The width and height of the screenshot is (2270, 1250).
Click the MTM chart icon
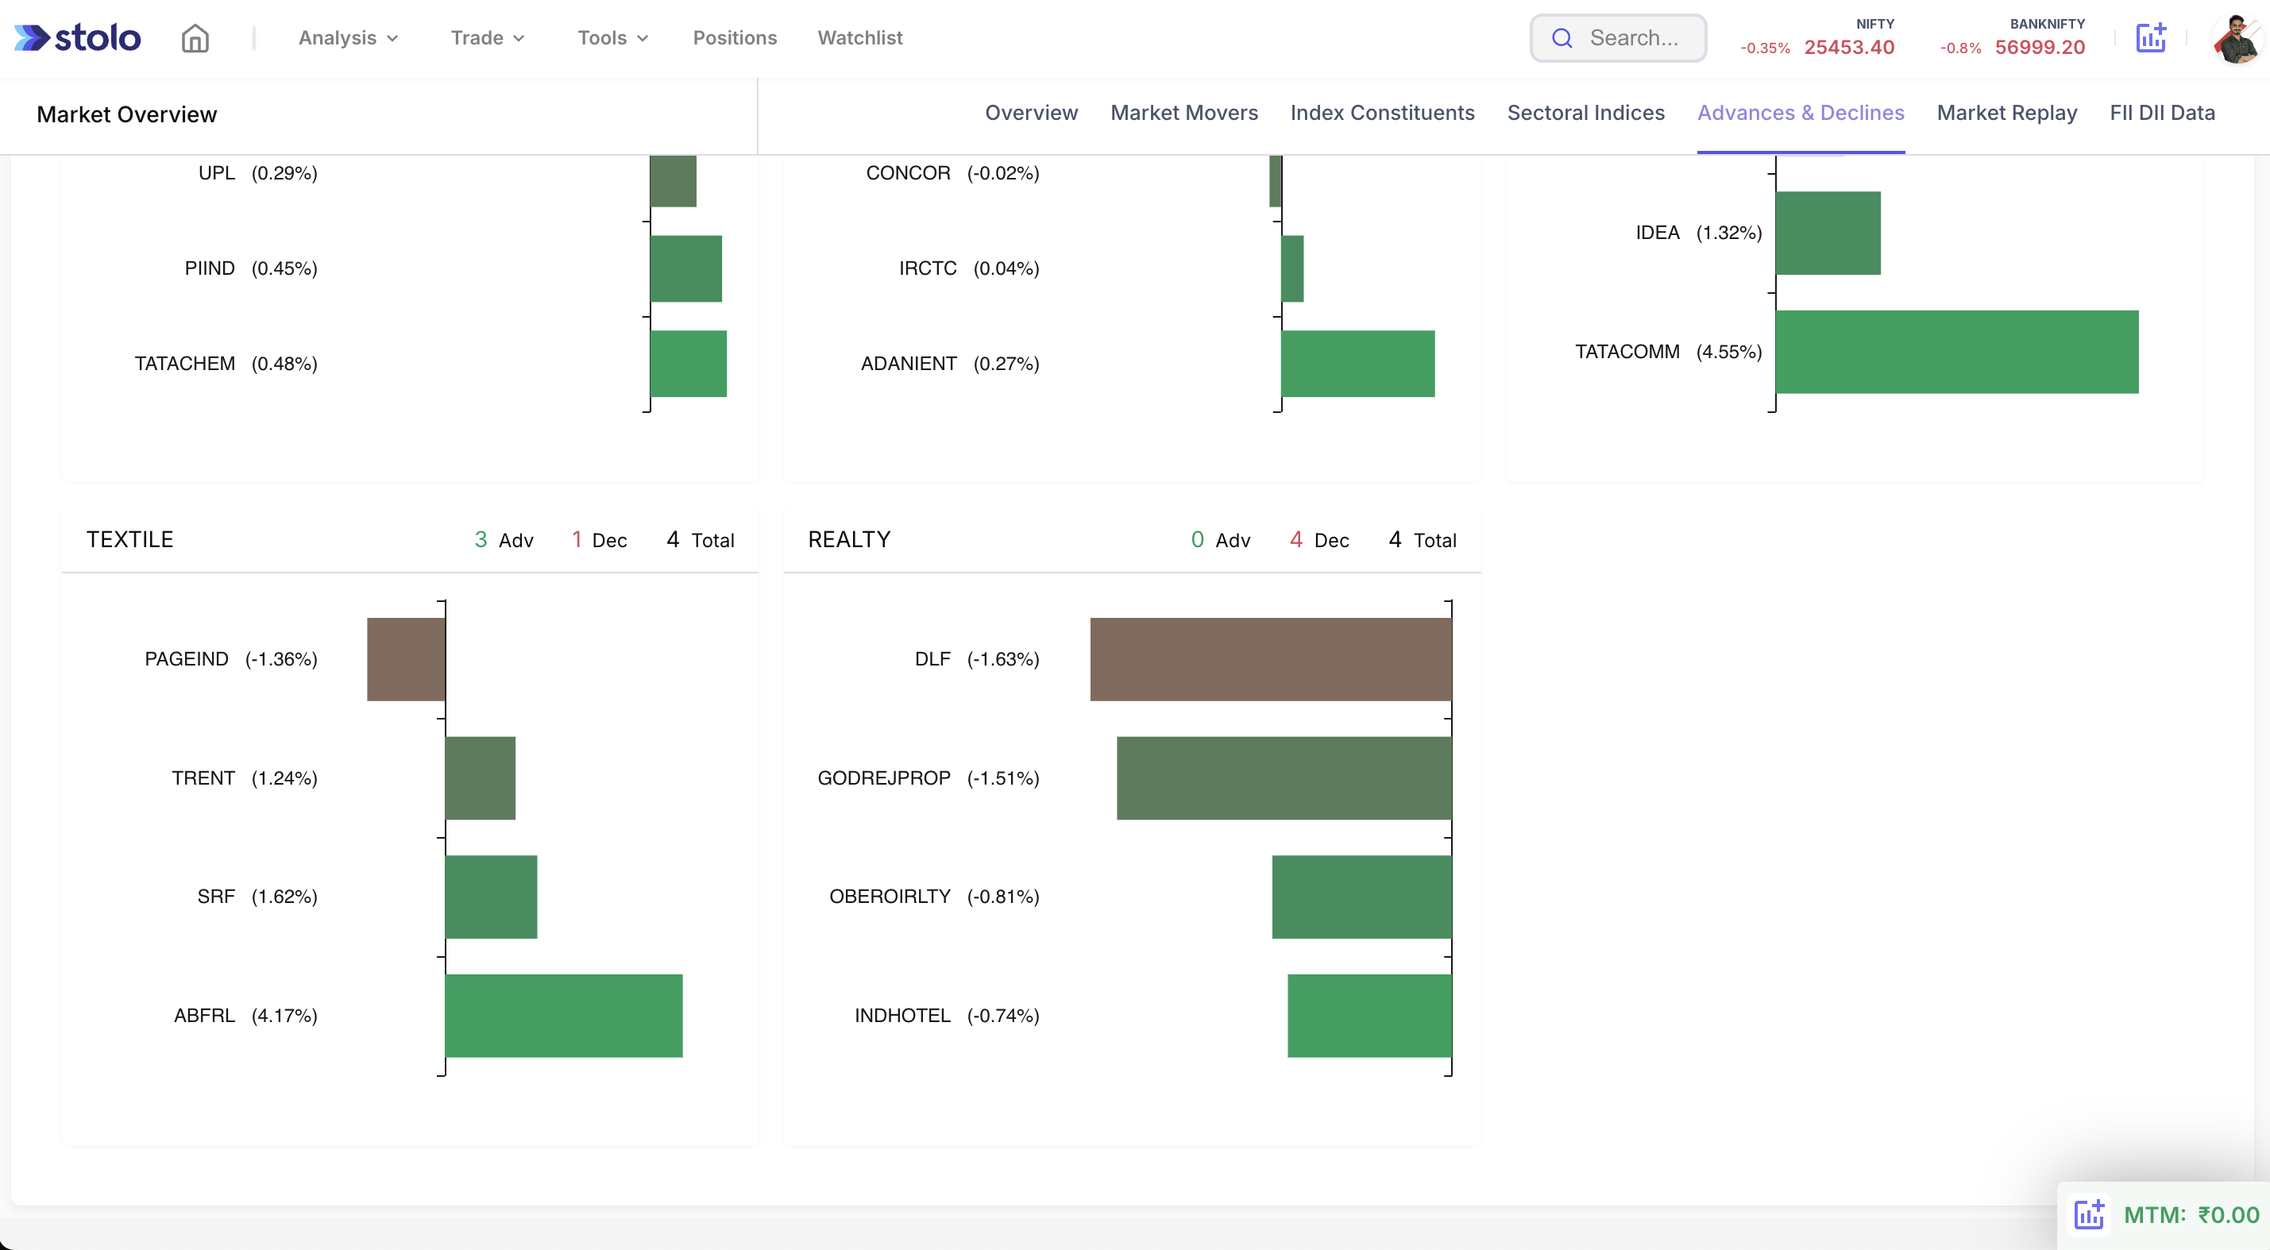click(x=2088, y=1215)
